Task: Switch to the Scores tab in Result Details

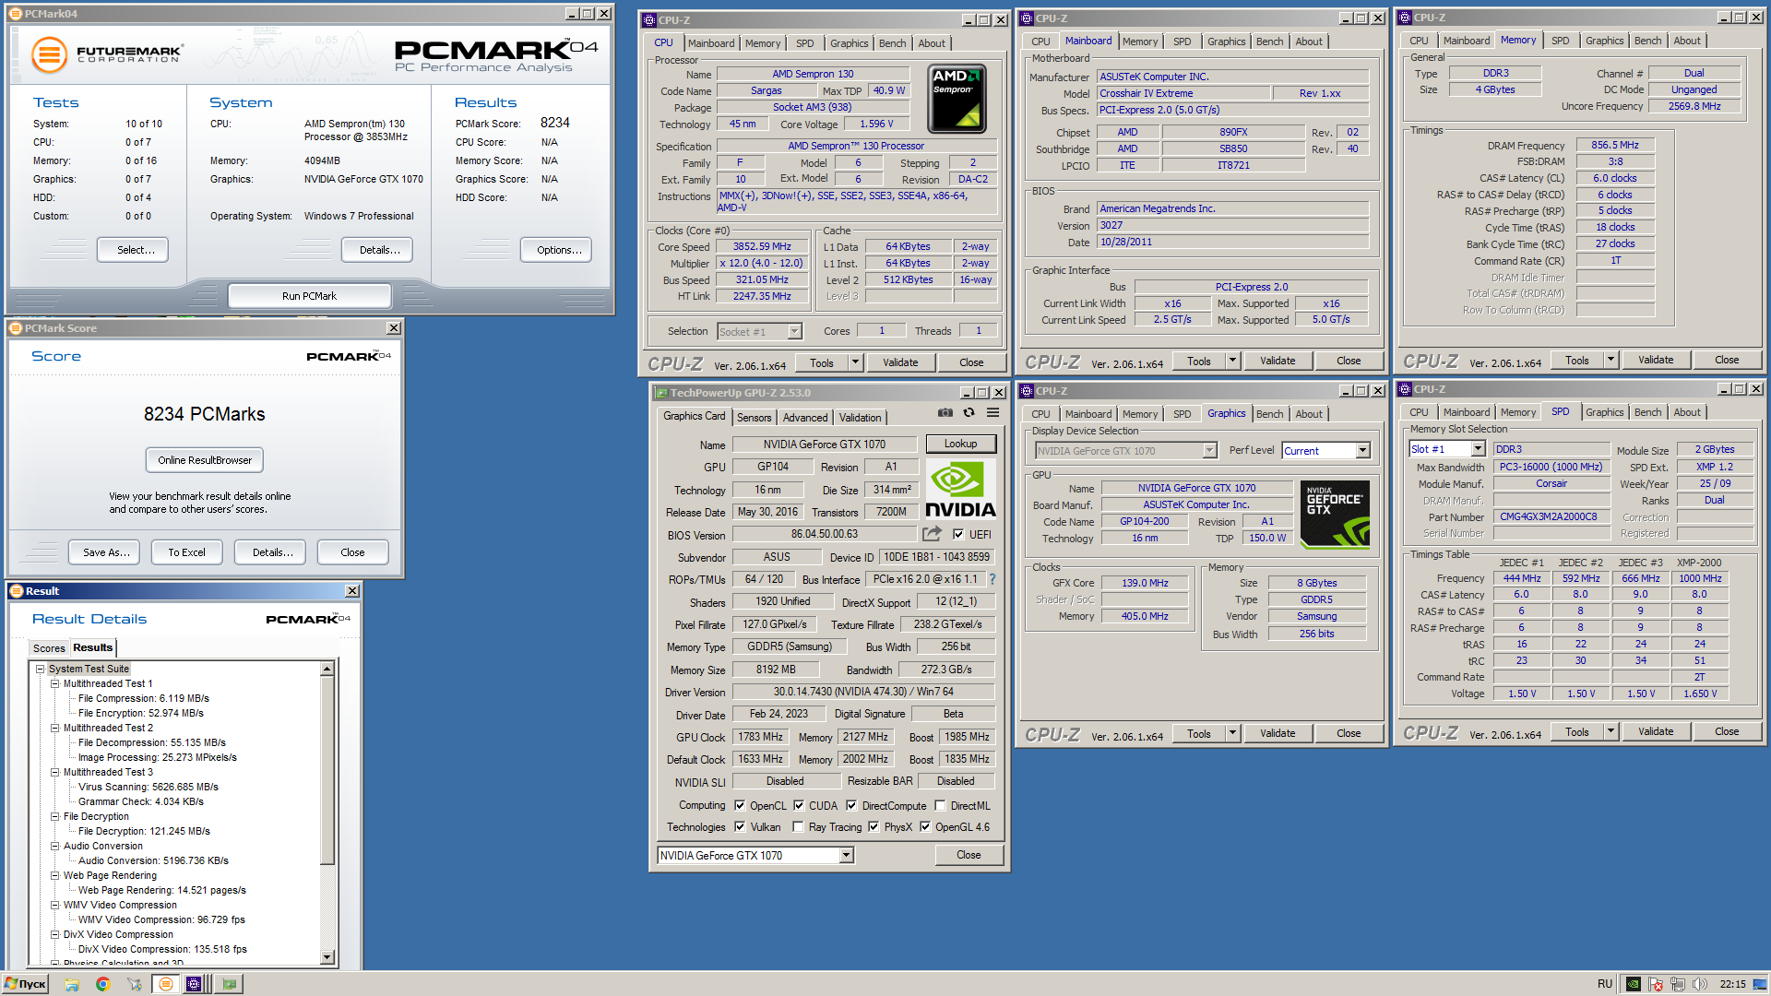Action: point(49,648)
